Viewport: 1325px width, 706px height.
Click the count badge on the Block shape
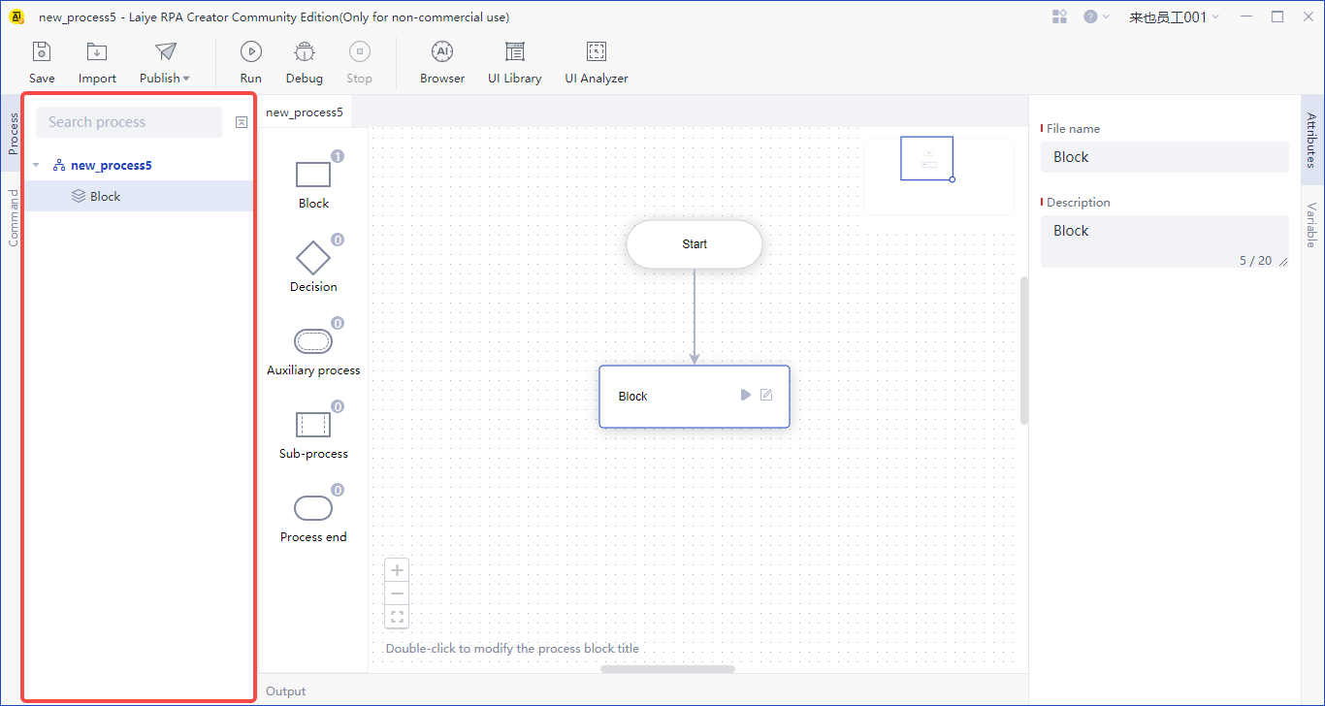[338, 156]
